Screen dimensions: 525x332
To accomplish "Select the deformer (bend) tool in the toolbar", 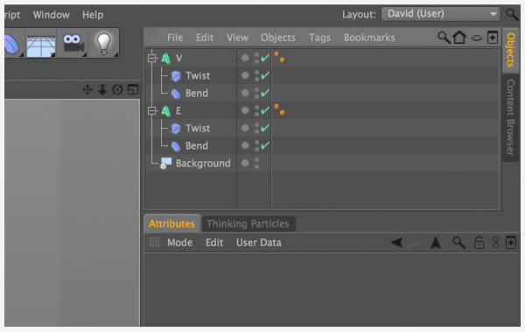I will pyautogui.click(x=12, y=44).
